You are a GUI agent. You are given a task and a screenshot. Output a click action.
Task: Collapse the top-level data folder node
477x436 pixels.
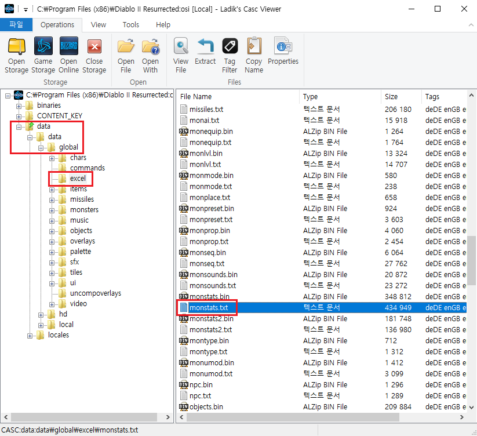[19, 127]
